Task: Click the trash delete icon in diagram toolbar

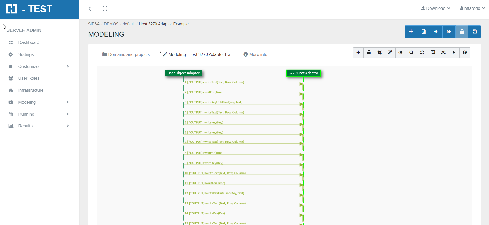Action: [x=369, y=53]
